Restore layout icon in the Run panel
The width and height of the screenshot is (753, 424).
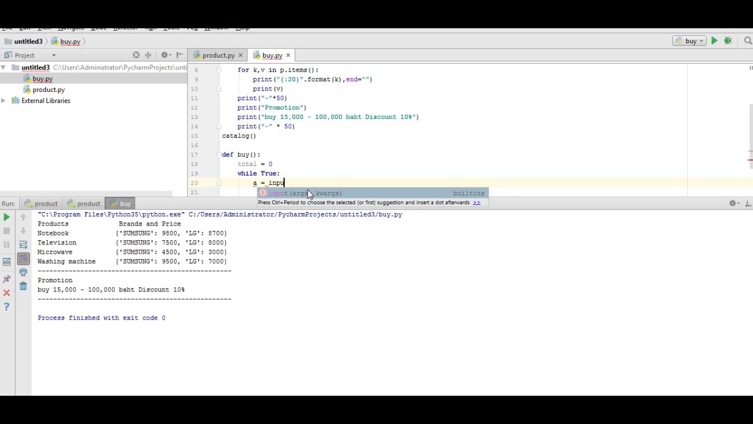click(x=6, y=261)
